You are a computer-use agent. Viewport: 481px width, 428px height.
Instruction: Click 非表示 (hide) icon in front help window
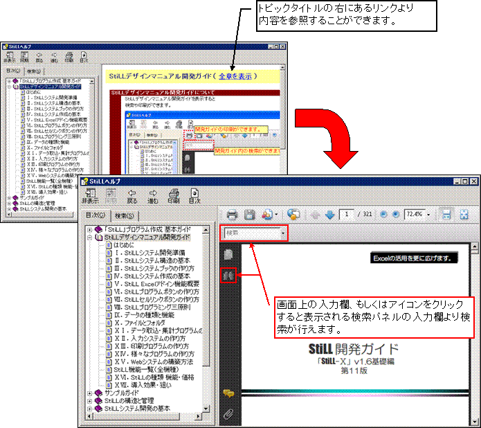click(x=90, y=197)
